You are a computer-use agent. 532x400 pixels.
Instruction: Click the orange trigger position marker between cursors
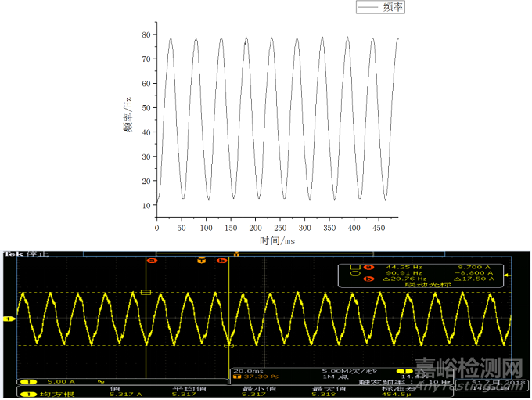tap(202, 261)
